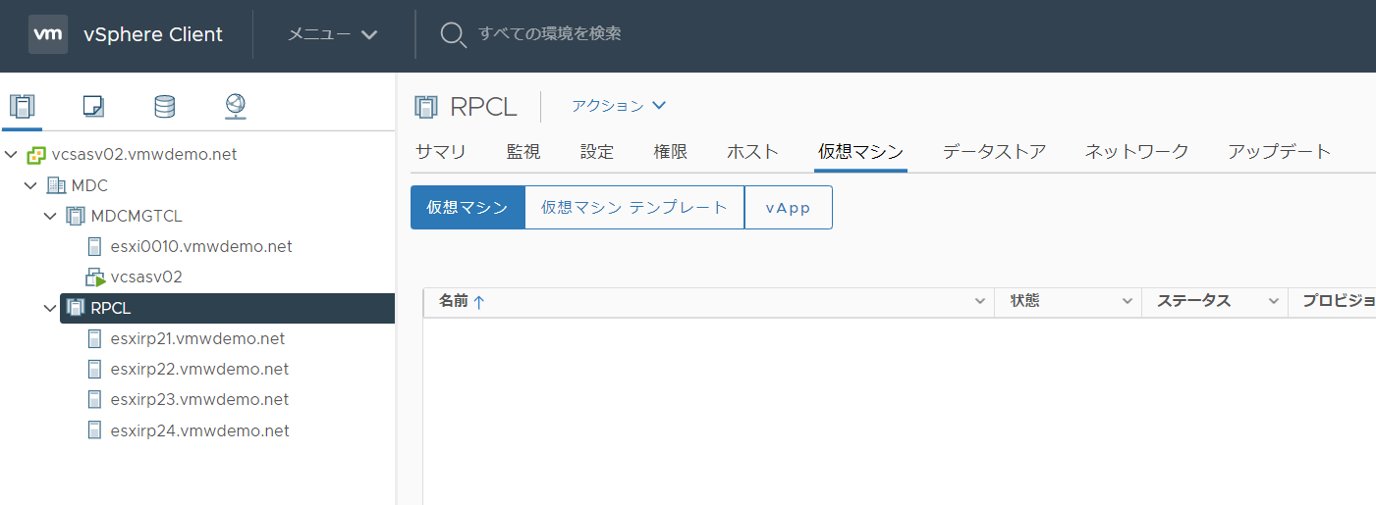Screen dimensions: 1376x505
Task: Select esxi0010.vmwdemo.net host
Action: tap(201, 247)
